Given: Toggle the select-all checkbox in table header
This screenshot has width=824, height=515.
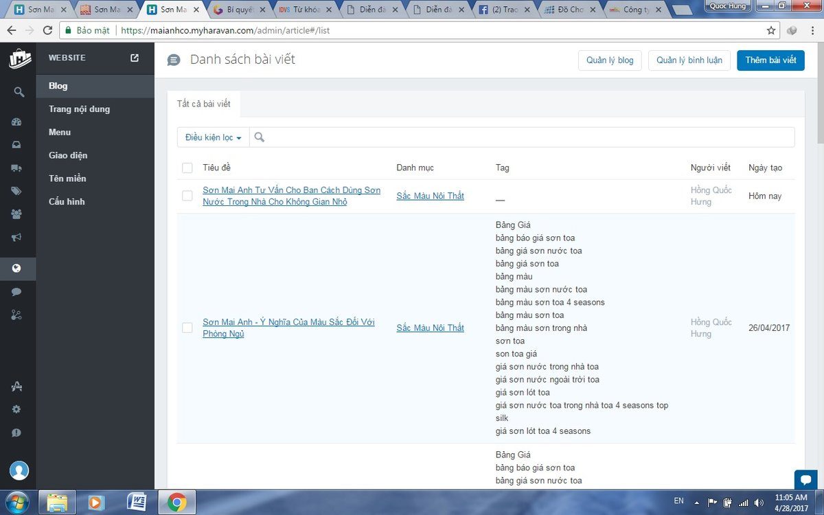Looking at the screenshot, I should tap(187, 168).
